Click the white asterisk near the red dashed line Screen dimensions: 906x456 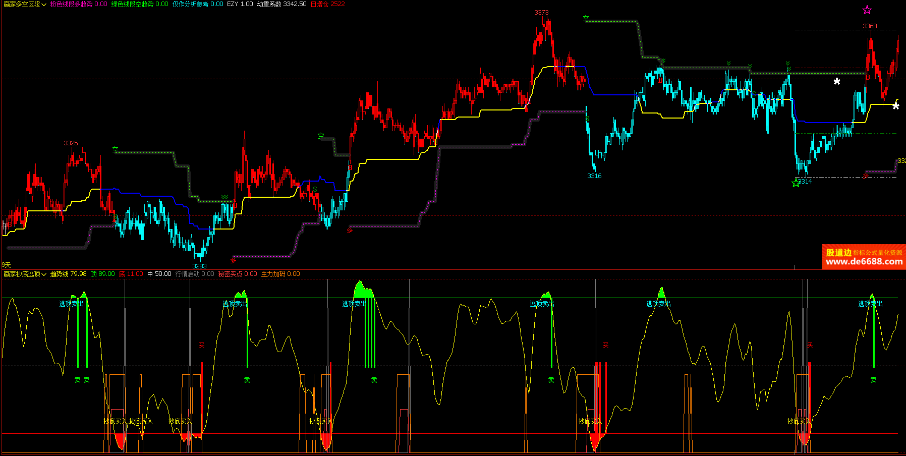click(x=837, y=81)
